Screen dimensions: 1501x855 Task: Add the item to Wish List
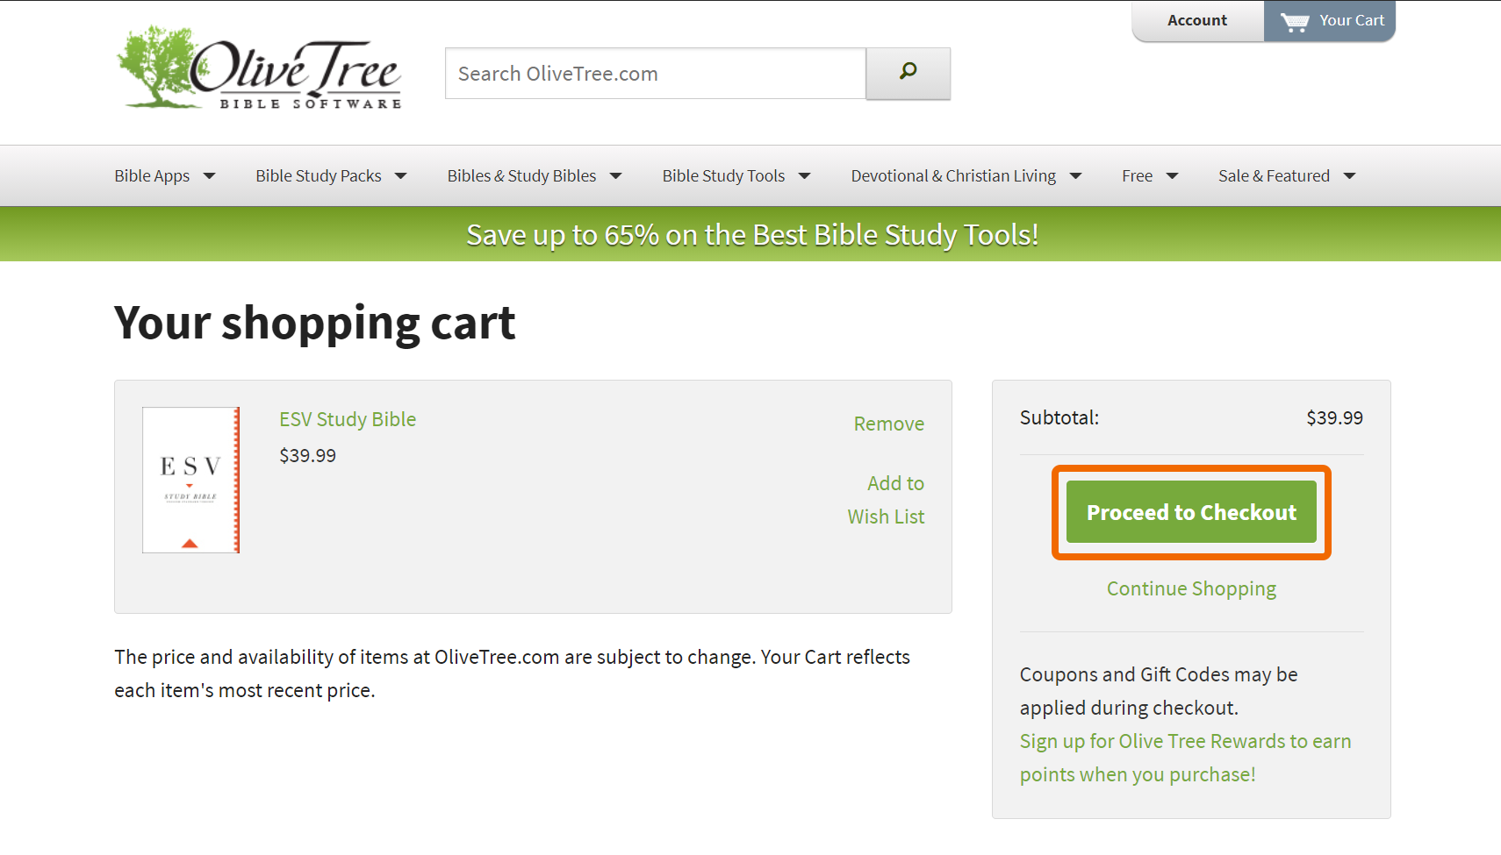887,500
